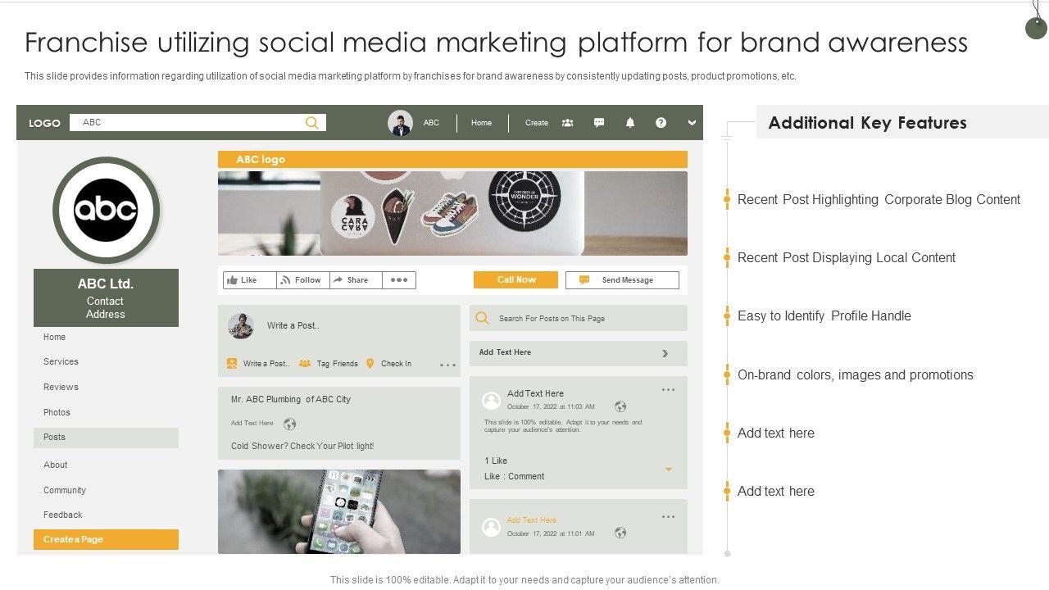Expand the Add Text Here chevron arrow
The height and width of the screenshot is (590, 1049).
tap(665, 354)
